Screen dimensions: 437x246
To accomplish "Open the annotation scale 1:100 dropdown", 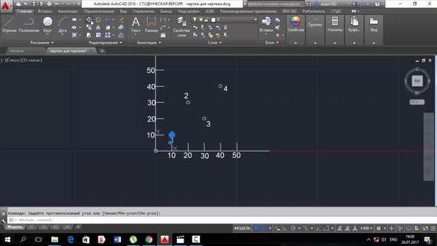I will point(366,228).
